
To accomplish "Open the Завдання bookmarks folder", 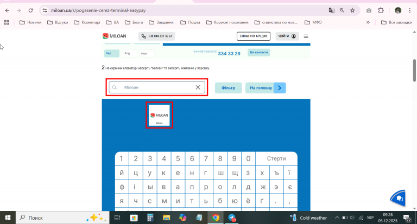I will (x=161, y=22).
